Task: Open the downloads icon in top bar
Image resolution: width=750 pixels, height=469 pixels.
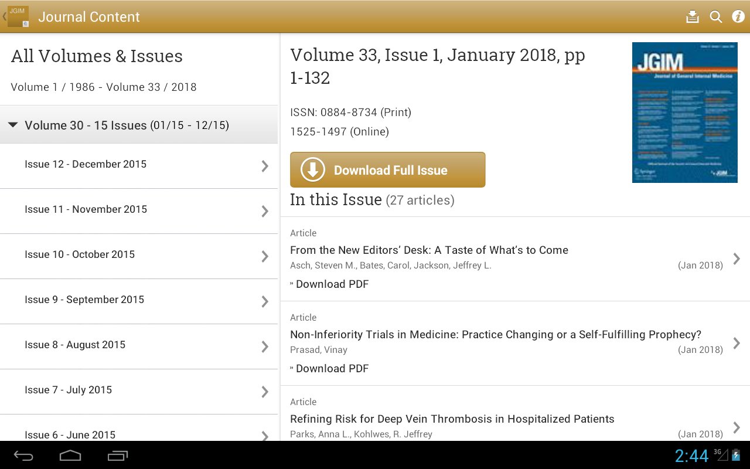Action: click(x=693, y=16)
